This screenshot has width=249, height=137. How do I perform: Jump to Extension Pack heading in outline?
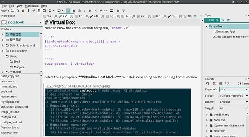[224, 32]
